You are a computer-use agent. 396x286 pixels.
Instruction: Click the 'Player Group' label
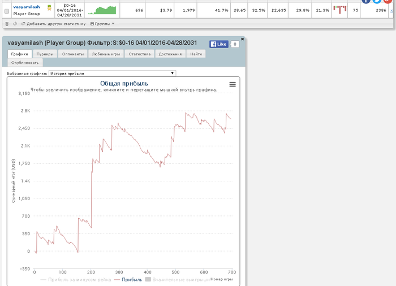tap(27, 14)
